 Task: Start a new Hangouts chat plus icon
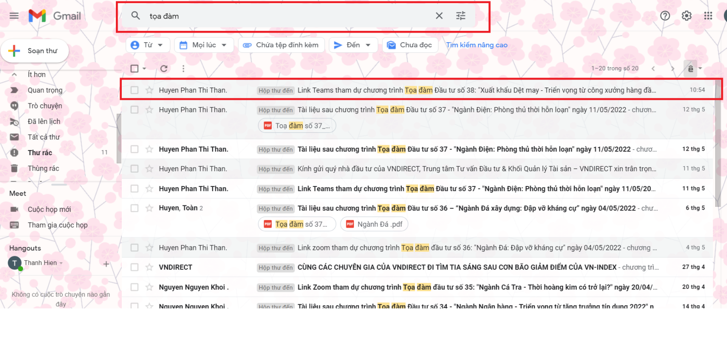pyautogui.click(x=106, y=264)
